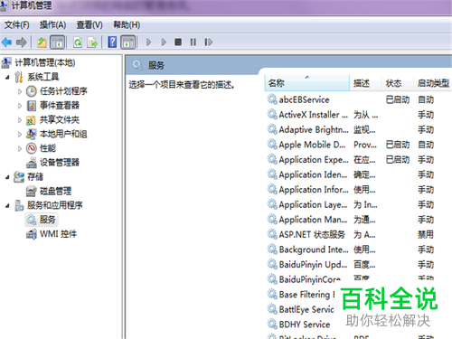This screenshot has width=452, height=339.
Task: Click the 禁用 startup type for ASP.NET
Action: pyautogui.click(x=426, y=234)
